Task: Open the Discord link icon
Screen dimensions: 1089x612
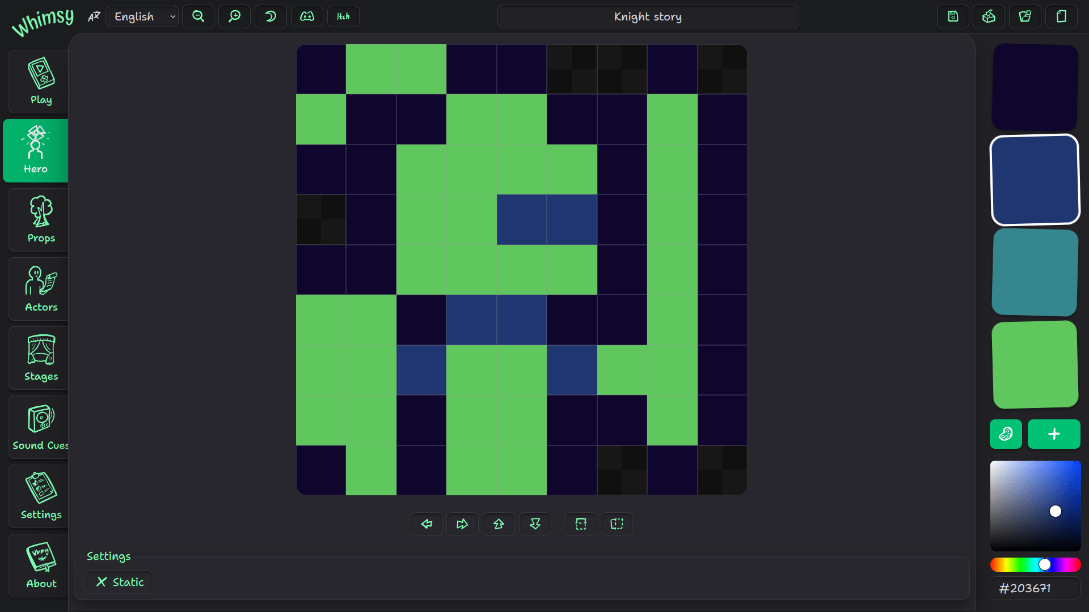Action: 307,16
